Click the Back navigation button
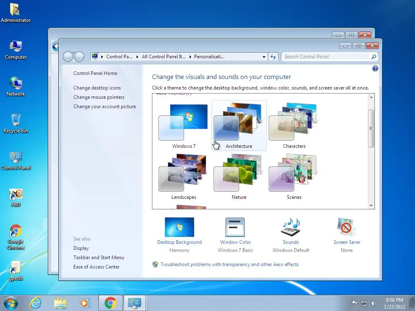The width and height of the screenshot is (415, 311). click(x=68, y=57)
